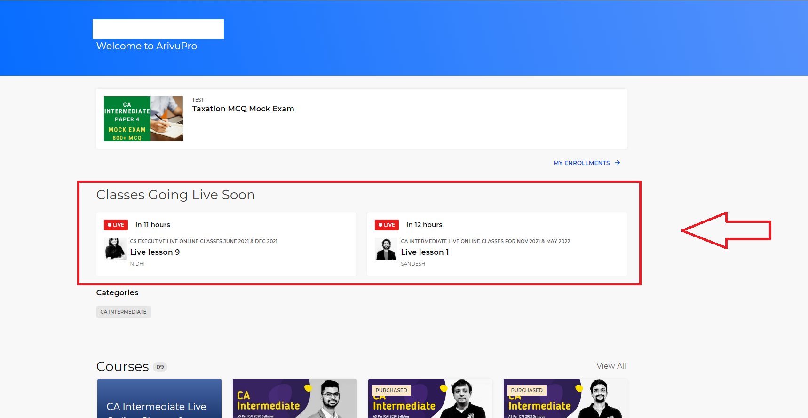Select CA Intermediate Live Online Classes Nov 2021 label
Viewport: 808px width, 418px height.
pyautogui.click(x=485, y=241)
